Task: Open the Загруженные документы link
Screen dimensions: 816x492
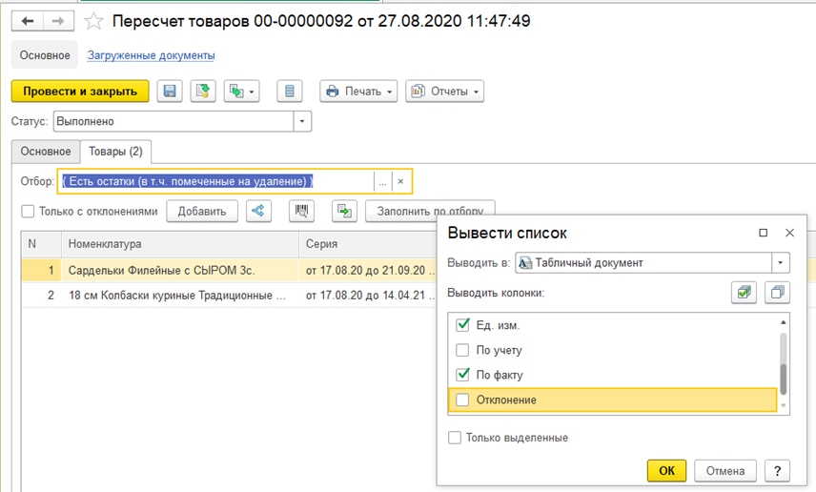Action: click(151, 55)
